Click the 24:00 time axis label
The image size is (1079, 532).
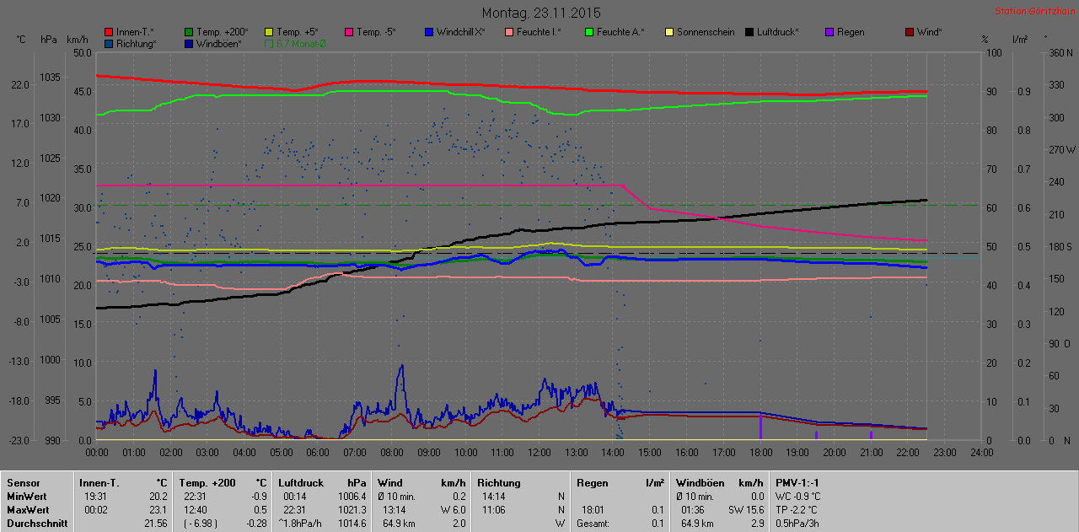(x=981, y=453)
